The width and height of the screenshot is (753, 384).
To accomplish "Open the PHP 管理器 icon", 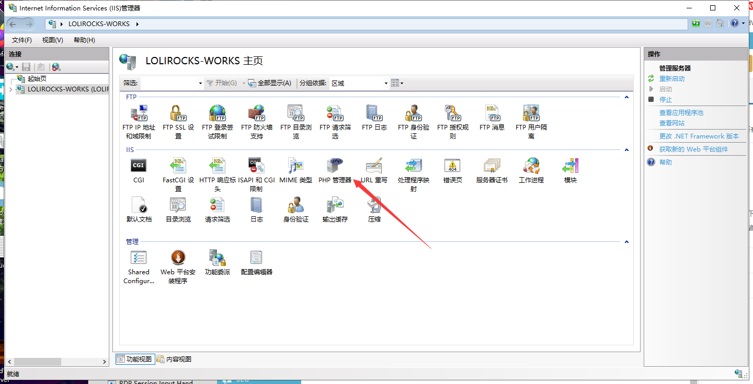I will click(335, 170).
